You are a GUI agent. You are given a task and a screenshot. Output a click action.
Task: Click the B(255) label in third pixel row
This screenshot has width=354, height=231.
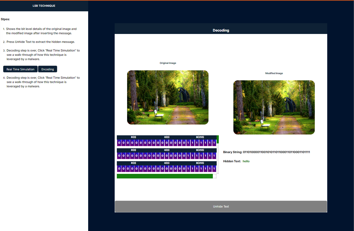click(x=200, y=163)
